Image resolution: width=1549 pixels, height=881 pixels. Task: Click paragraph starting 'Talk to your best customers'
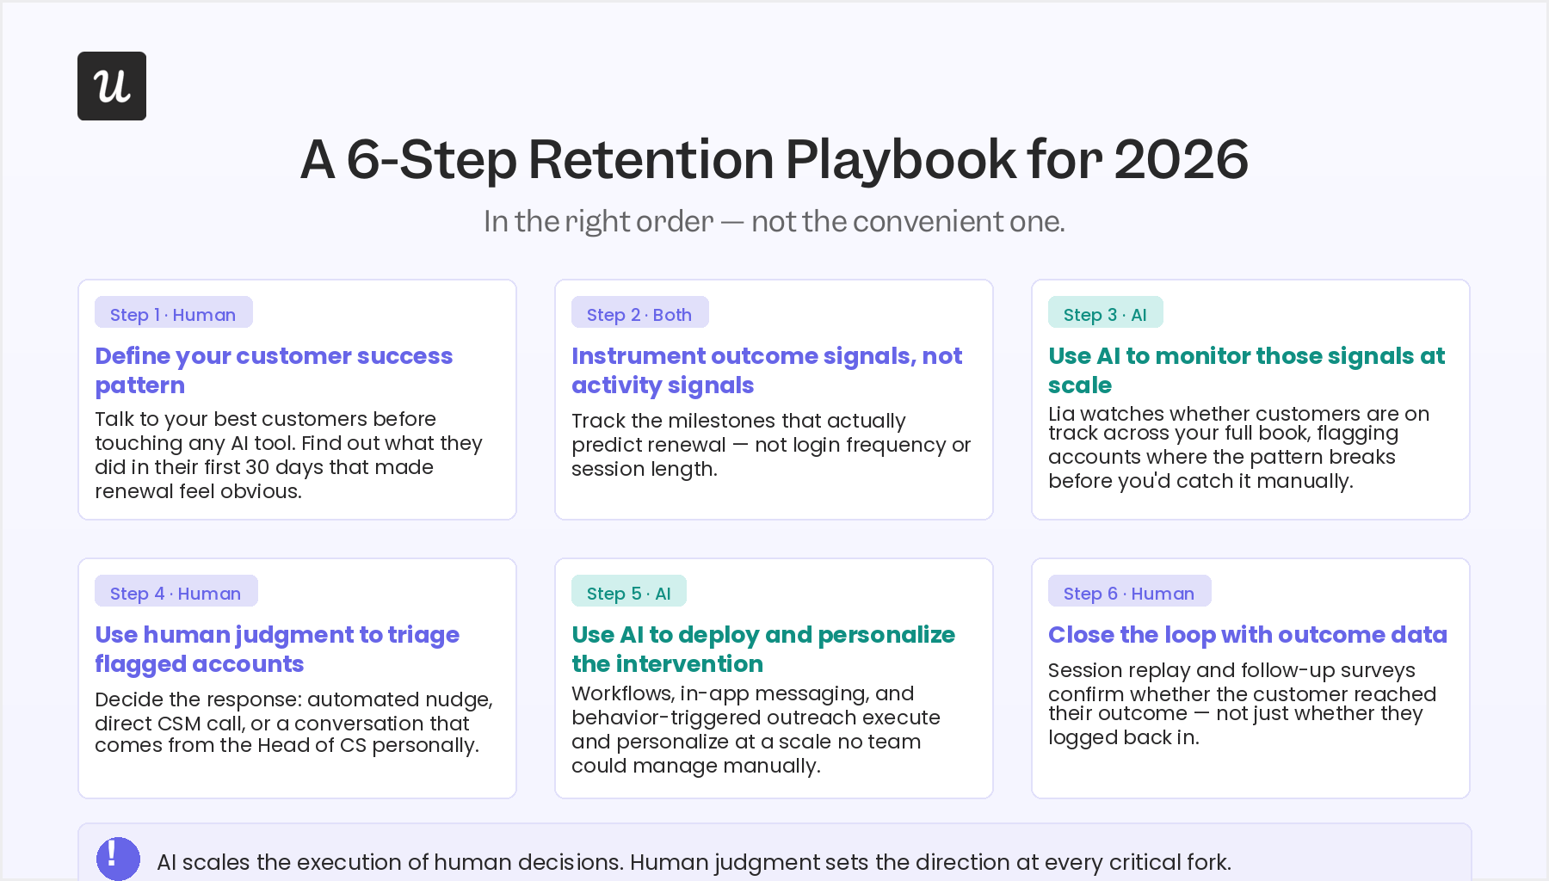(288, 455)
